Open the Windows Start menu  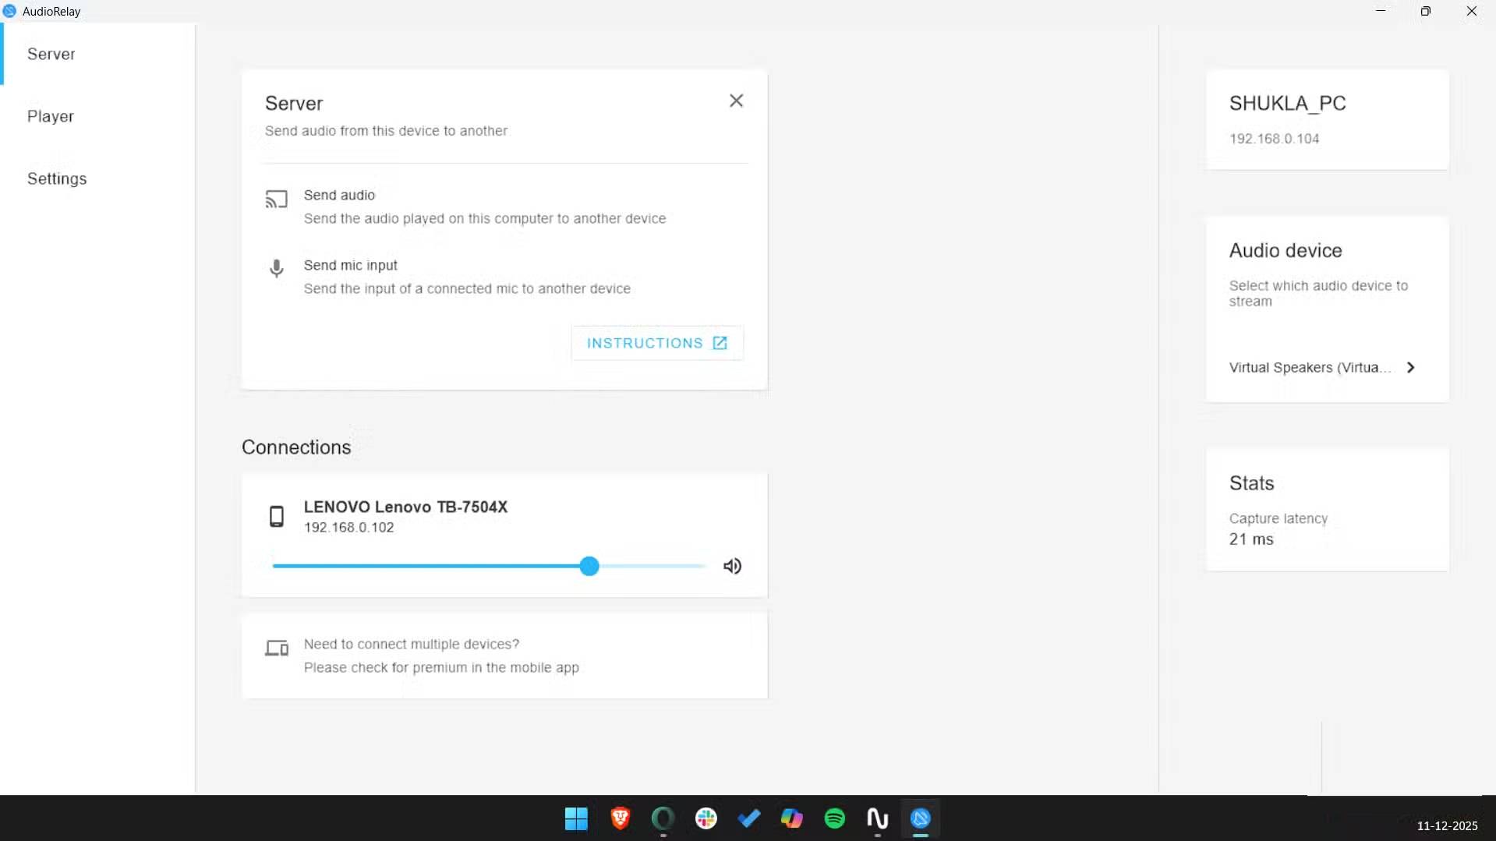[x=575, y=819]
